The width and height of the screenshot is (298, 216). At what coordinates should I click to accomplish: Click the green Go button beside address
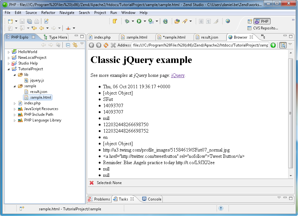[273, 45]
